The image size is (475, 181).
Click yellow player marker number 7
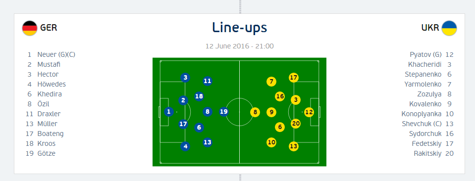[x=271, y=82]
